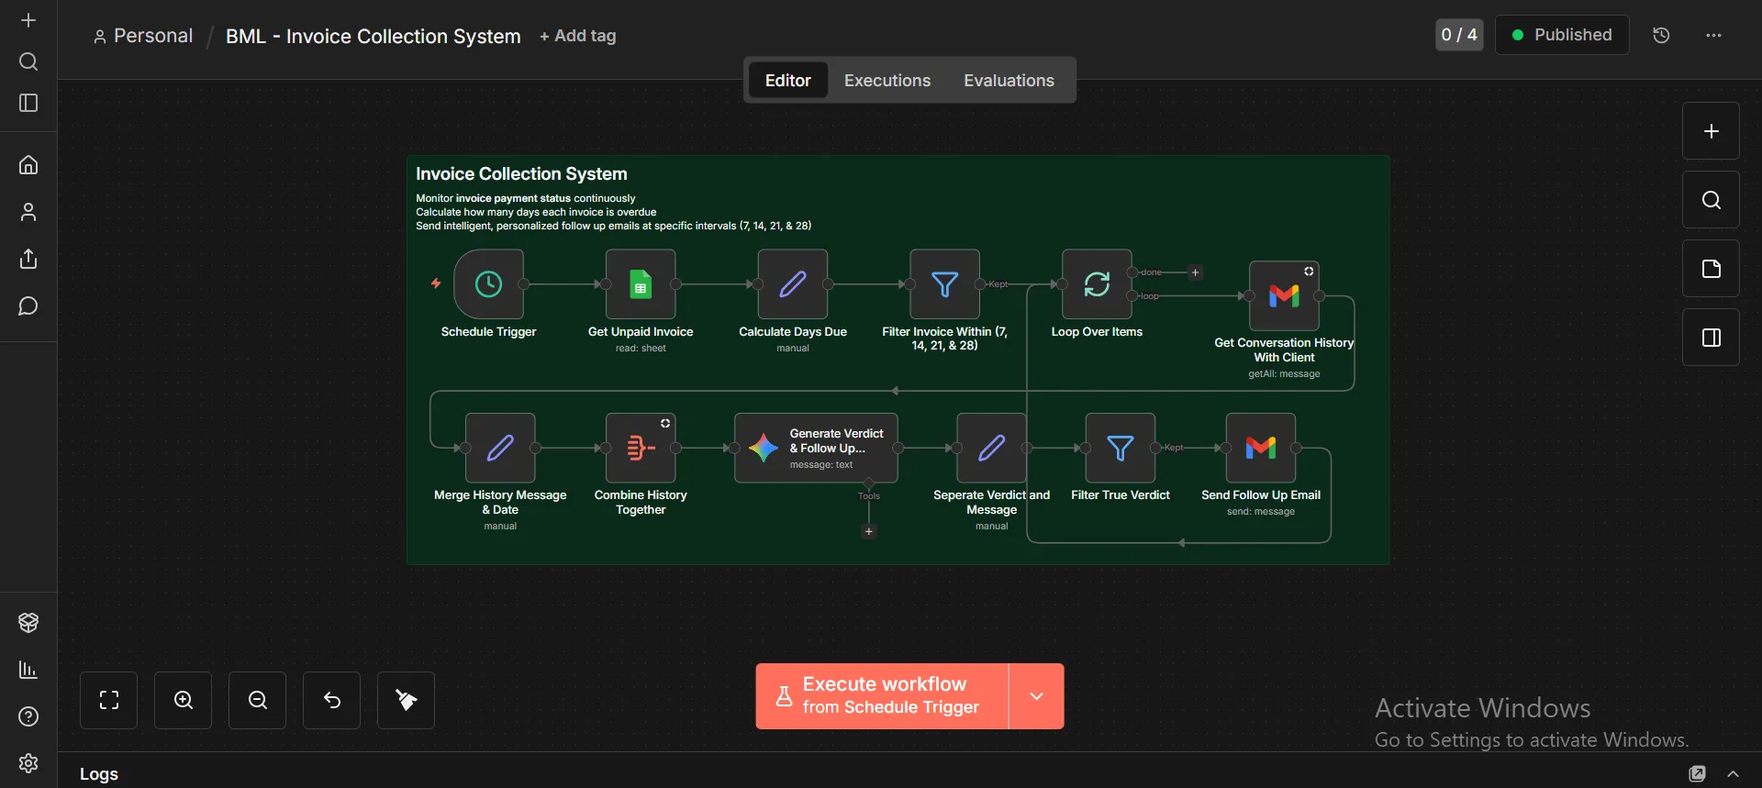1762x788 pixels.
Task: Tidy up the workflow nodes
Action: click(x=406, y=700)
